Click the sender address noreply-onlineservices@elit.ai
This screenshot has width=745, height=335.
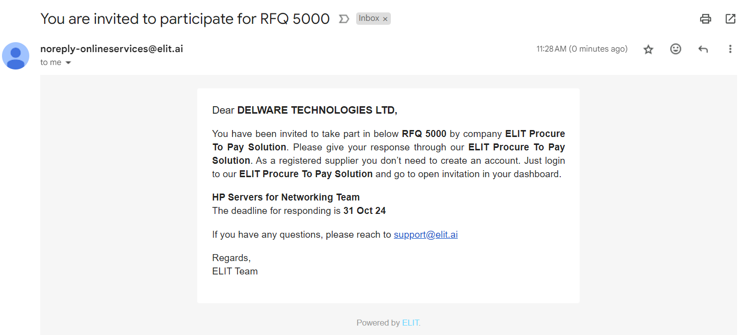[112, 49]
